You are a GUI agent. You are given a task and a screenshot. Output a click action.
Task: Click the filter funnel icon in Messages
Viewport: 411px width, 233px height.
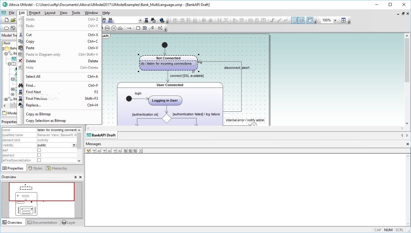[x=88, y=151]
